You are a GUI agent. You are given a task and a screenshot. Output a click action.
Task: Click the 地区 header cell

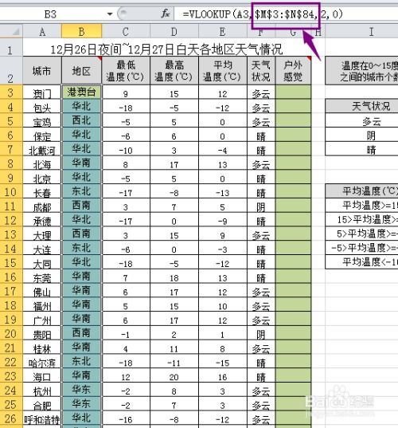pos(81,71)
